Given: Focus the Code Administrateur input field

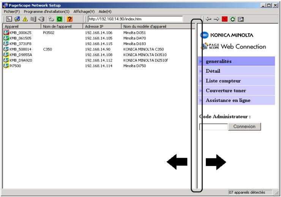Looking at the screenshot, I should (213, 127).
